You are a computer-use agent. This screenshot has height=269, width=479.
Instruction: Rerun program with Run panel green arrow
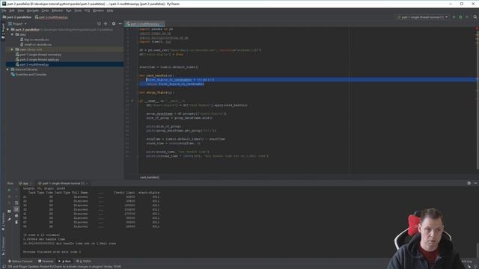pos(9,190)
